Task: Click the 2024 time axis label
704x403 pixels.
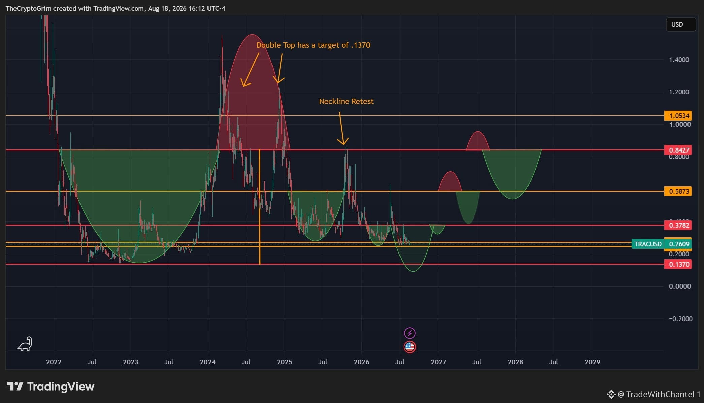Action: pos(207,362)
